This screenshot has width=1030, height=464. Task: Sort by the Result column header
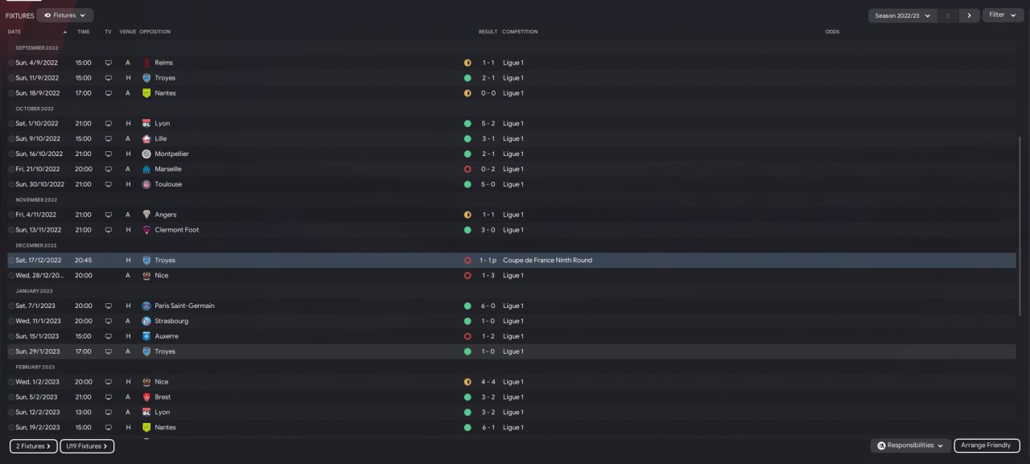tap(488, 32)
